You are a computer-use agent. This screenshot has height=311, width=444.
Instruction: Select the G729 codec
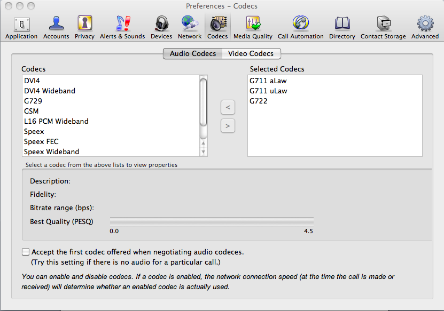[x=111, y=101]
